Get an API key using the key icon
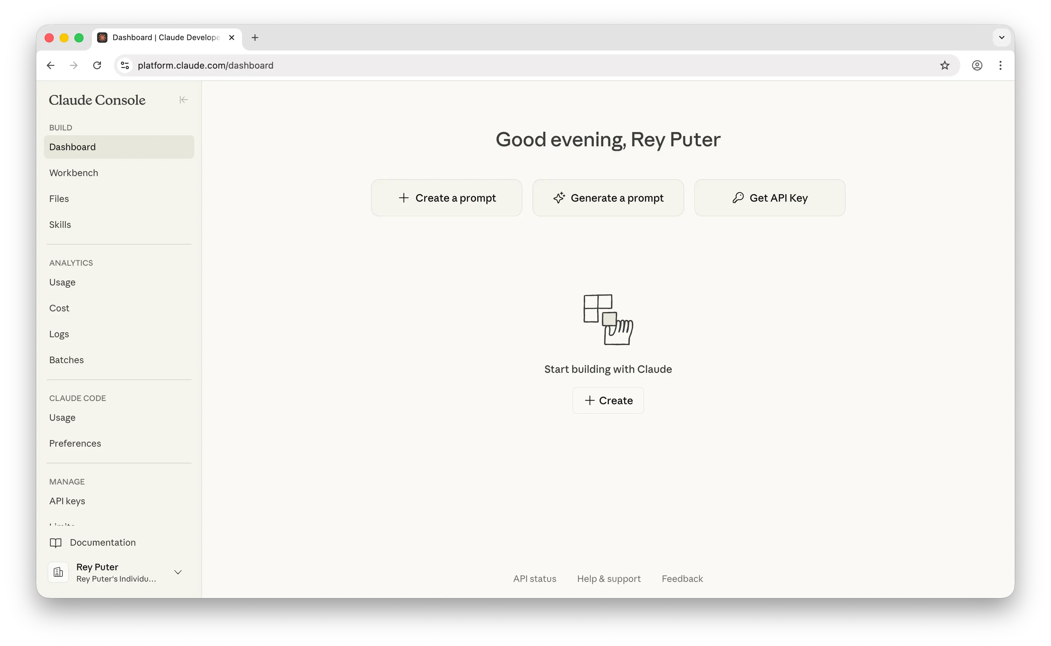This screenshot has height=646, width=1051. tap(738, 197)
